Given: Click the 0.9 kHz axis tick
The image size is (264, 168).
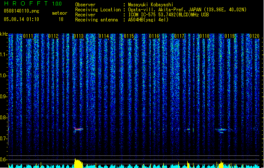Looking at the screenshot, I should [x=4, y=97].
